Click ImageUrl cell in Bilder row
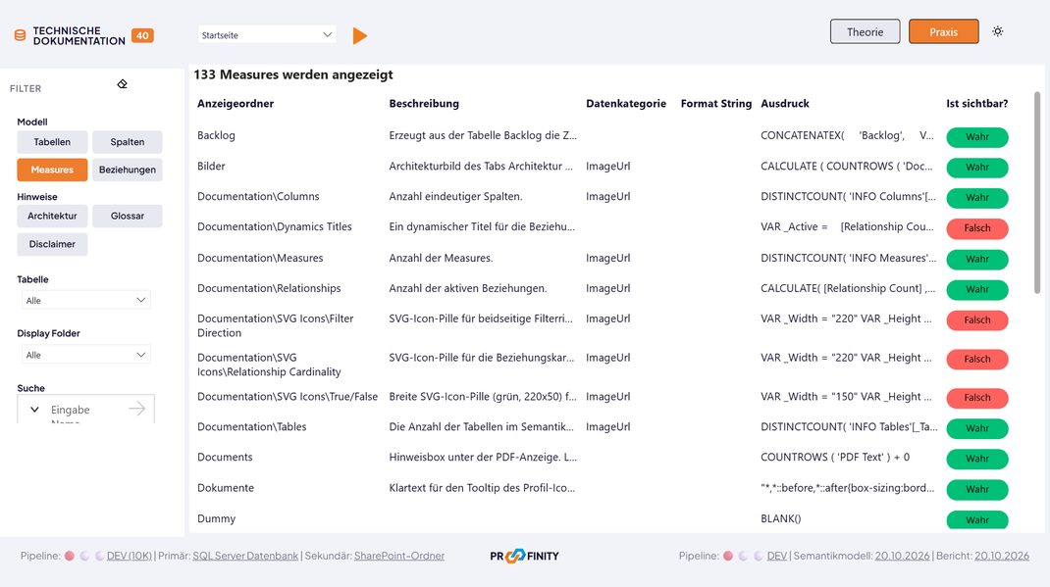 608,166
